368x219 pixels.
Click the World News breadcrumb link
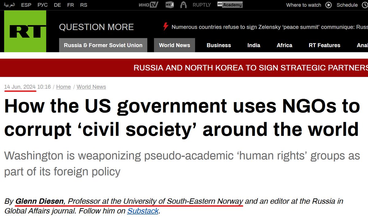91,87
